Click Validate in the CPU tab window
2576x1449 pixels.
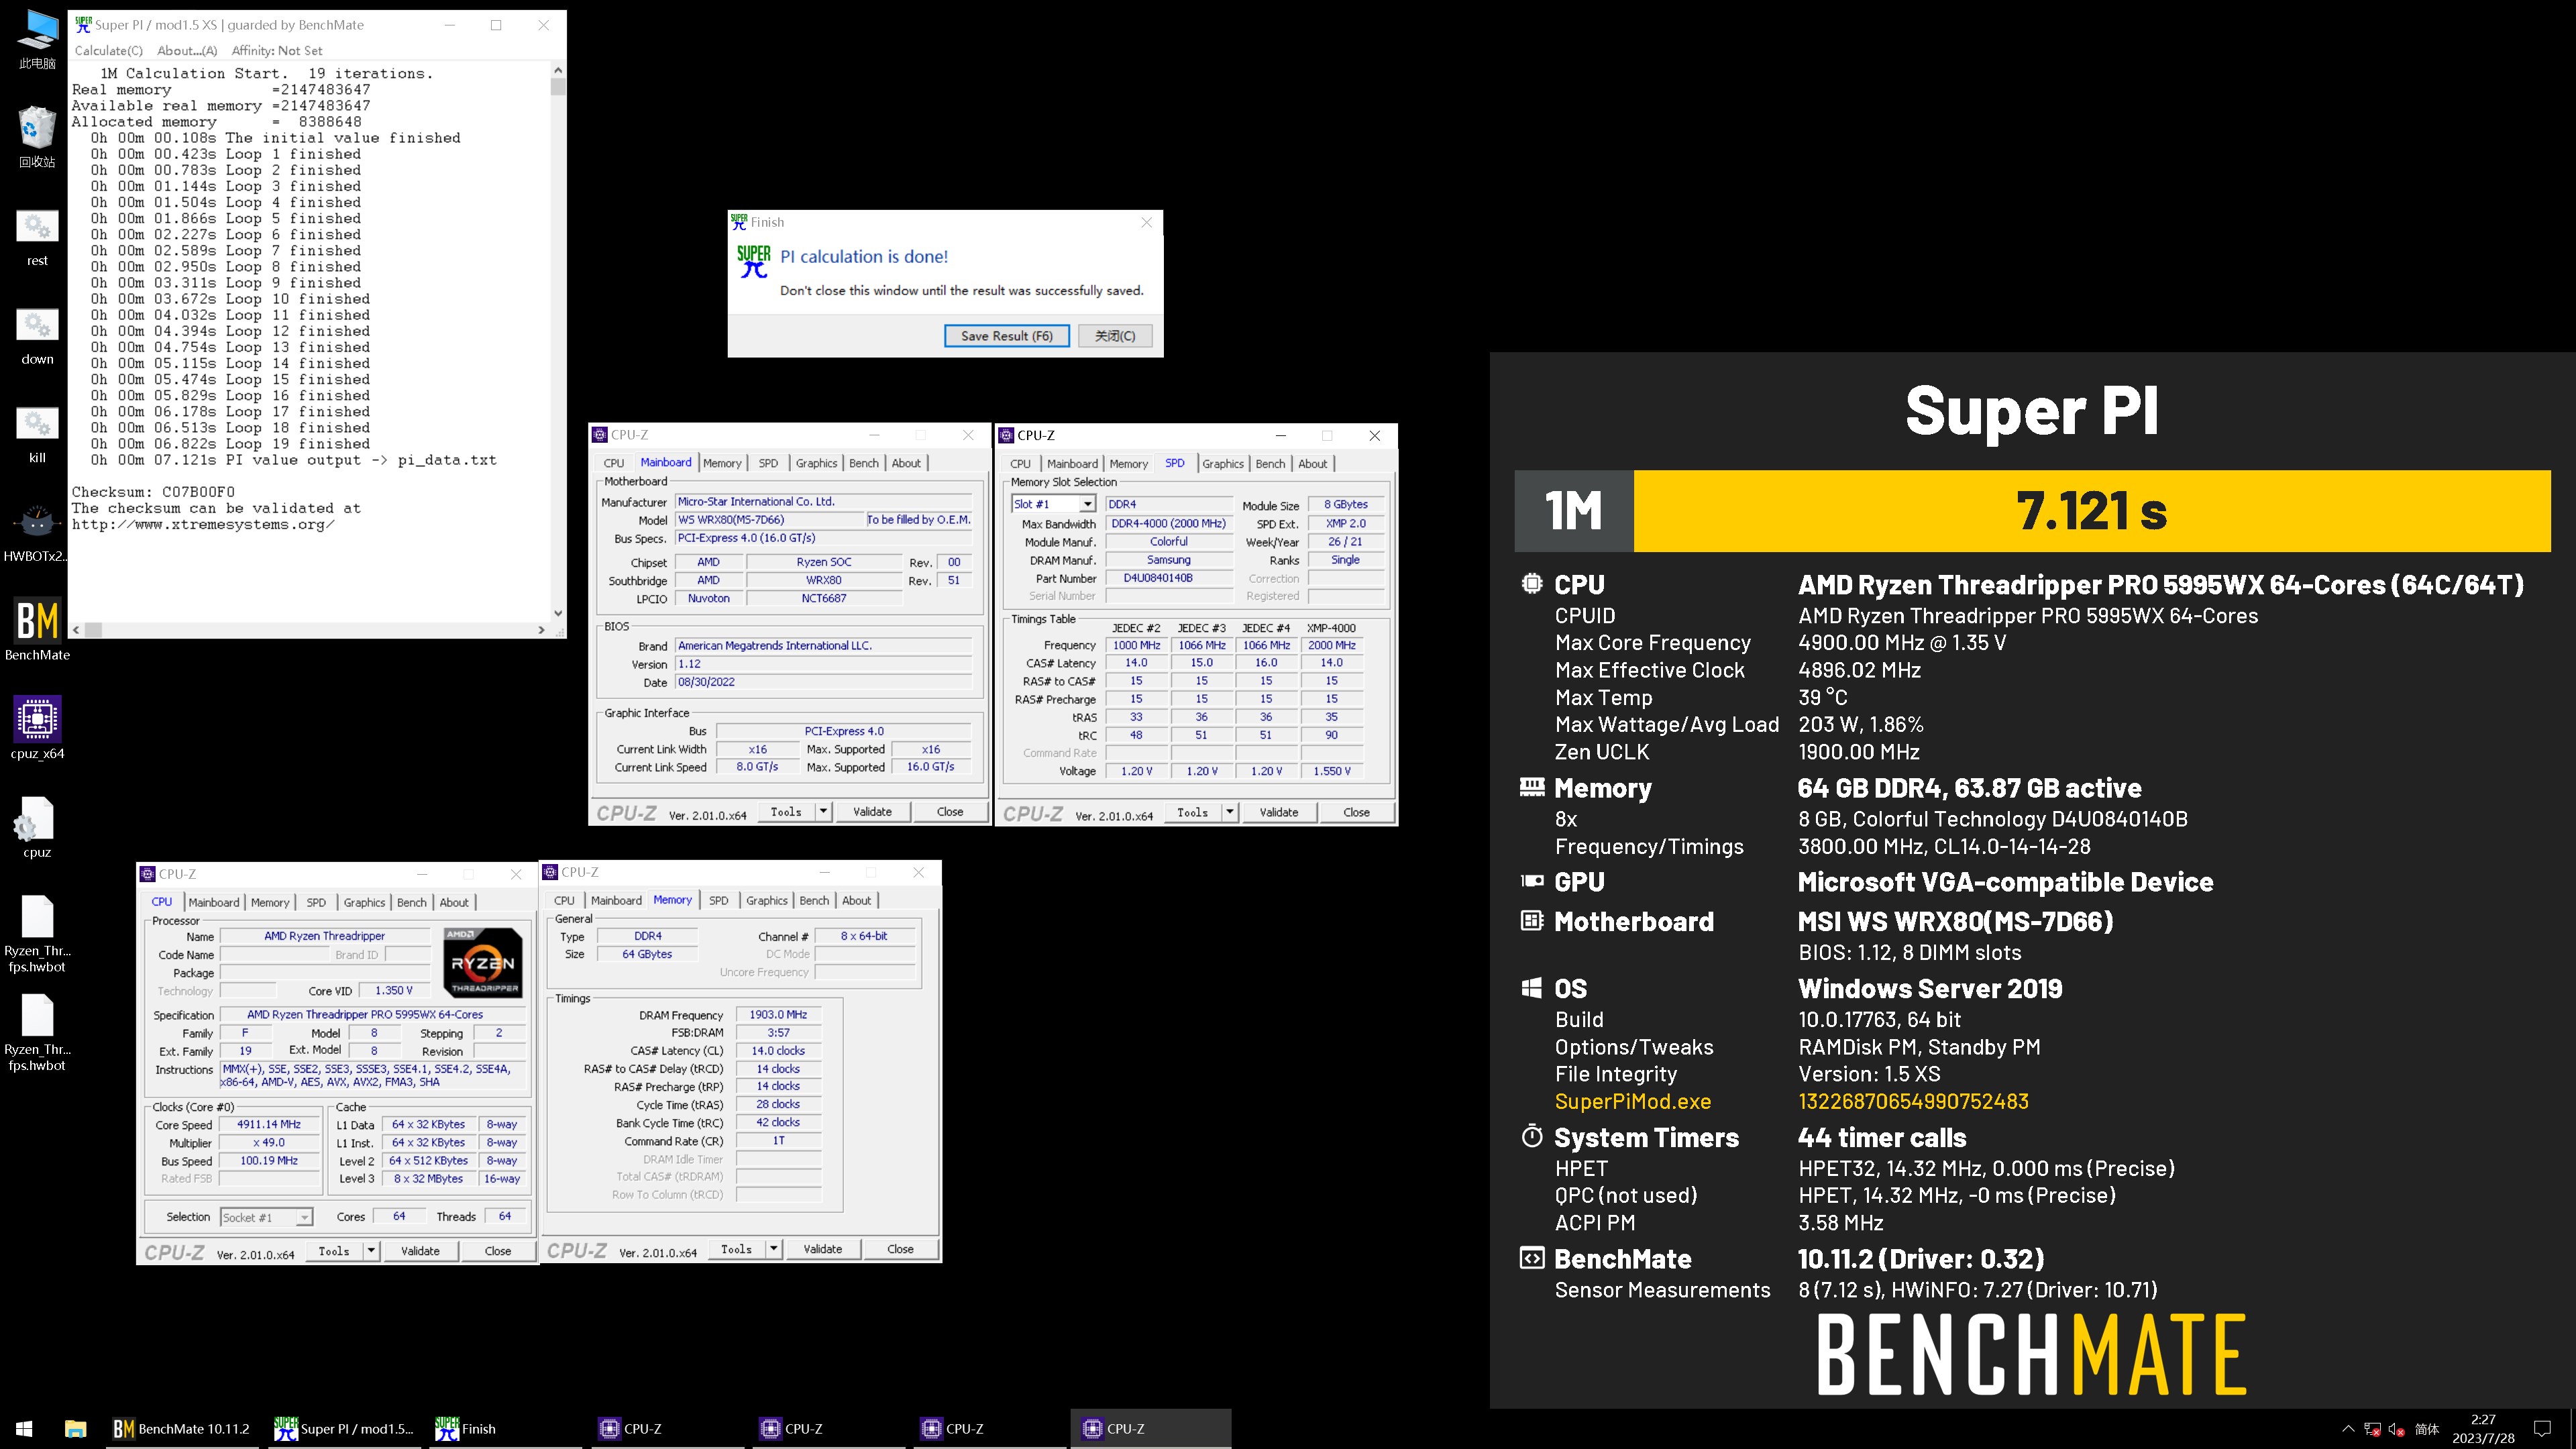pos(420,1251)
